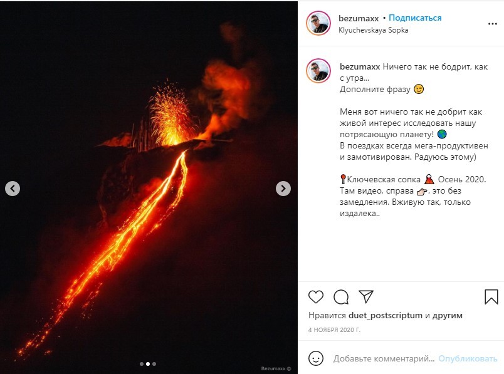
Task: Jump to the first carousel dot
Action: click(141, 363)
